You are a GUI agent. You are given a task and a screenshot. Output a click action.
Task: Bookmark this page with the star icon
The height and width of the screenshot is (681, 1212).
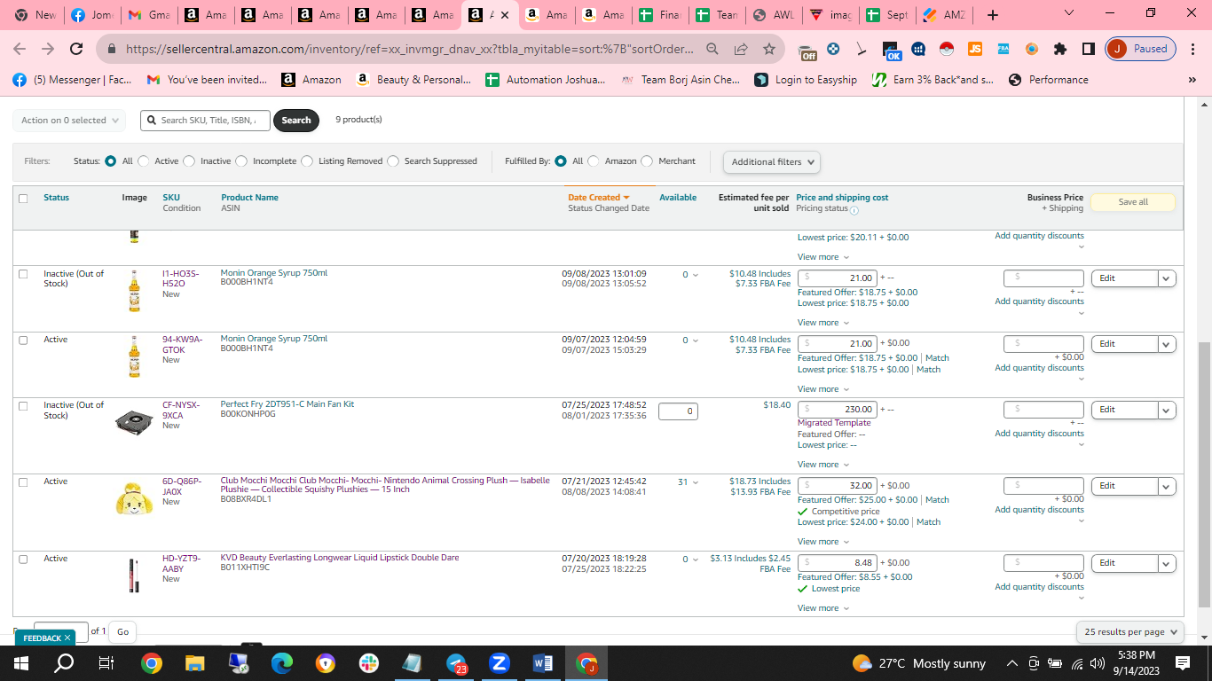pos(769,49)
